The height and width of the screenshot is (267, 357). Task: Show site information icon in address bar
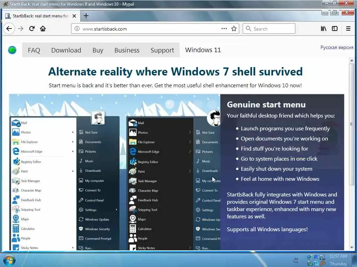pos(77,29)
